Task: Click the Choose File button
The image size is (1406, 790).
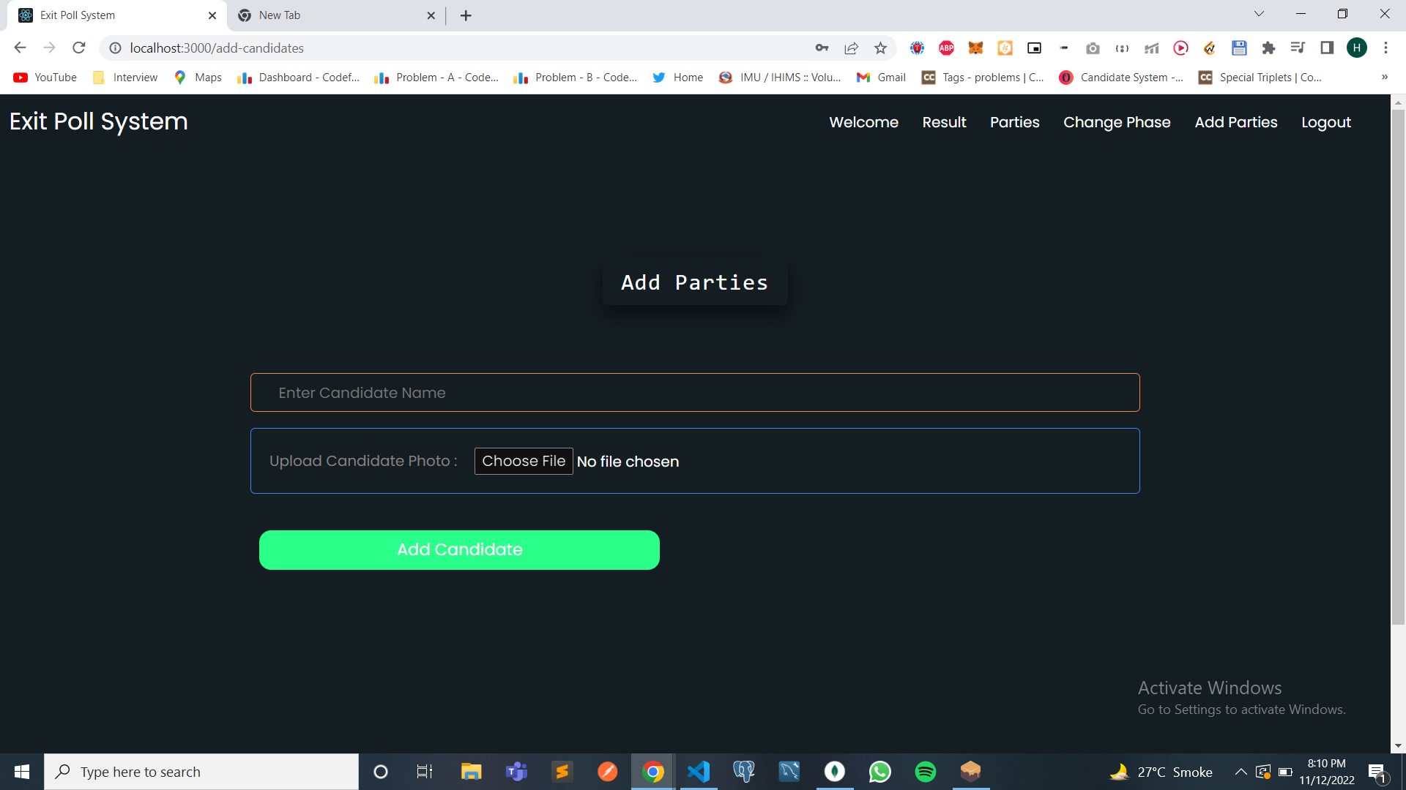Action: pos(524,462)
